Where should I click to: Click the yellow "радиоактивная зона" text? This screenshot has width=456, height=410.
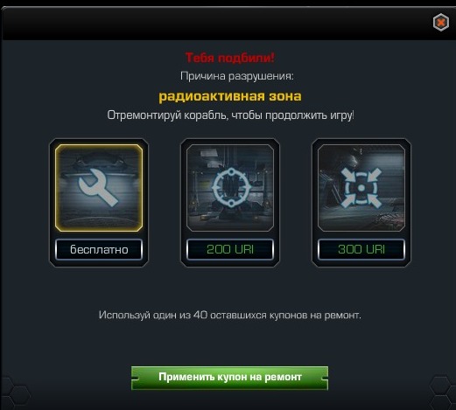coord(230,96)
